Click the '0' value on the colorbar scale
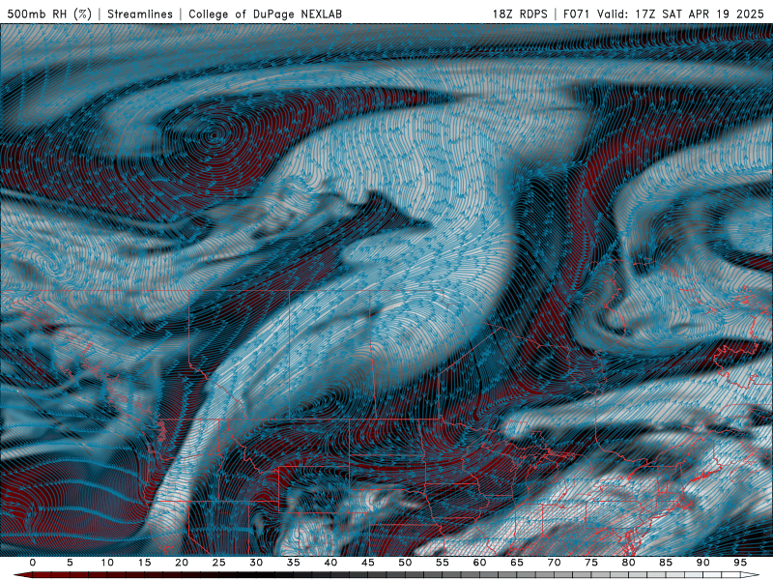 pyautogui.click(x=33, y=563)
